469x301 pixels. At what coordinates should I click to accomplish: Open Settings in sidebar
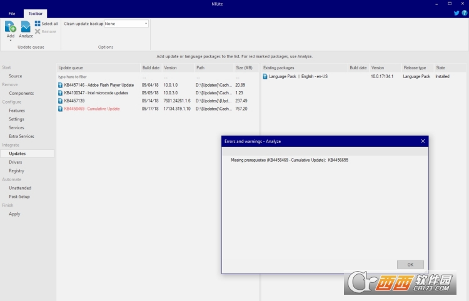pyautogui.click(x=16, y=119)
